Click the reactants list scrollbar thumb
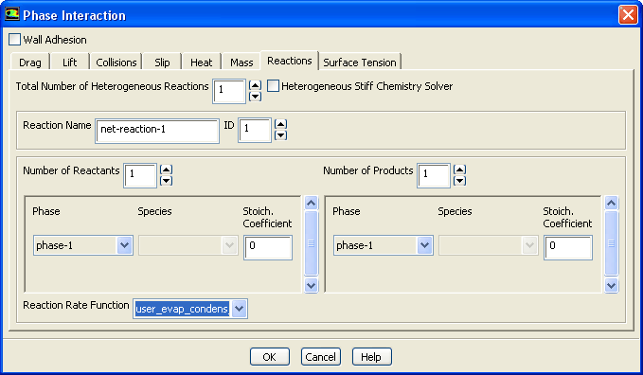 (312, 243)
